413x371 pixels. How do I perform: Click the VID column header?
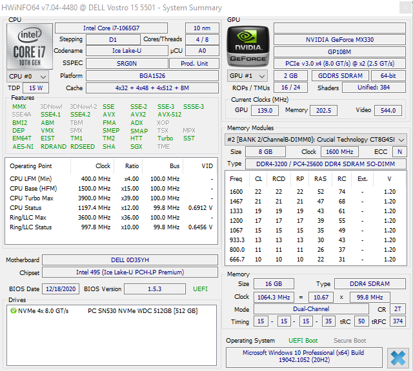pyautogui.click(x=200, y=166)
